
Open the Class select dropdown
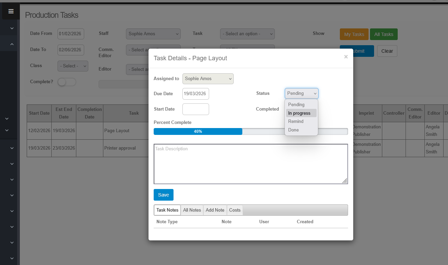[x=74, y=66]
